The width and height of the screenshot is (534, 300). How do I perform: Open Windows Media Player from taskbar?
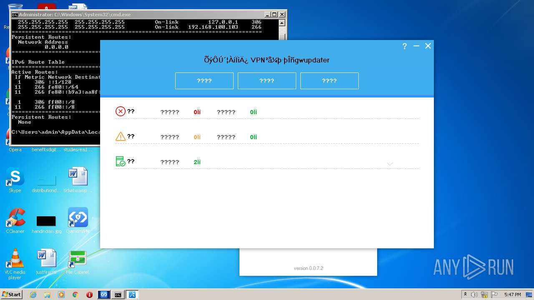point(61,295)
